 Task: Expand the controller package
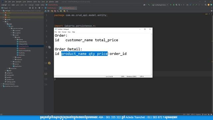[x=11, y=31]
